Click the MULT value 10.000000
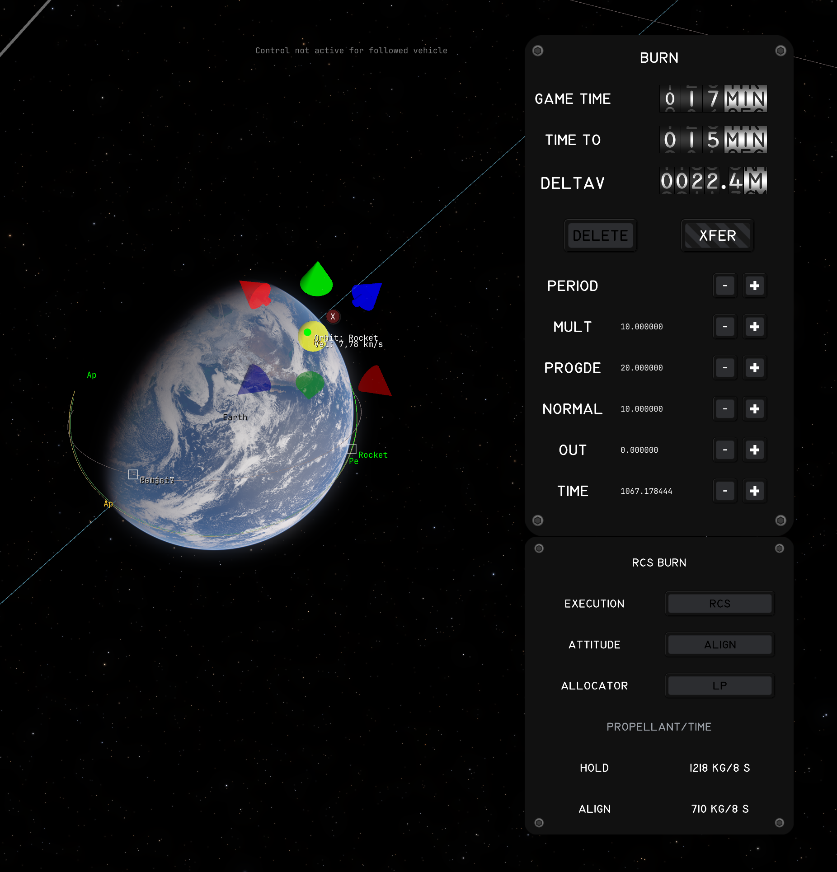 coord(641,327)
